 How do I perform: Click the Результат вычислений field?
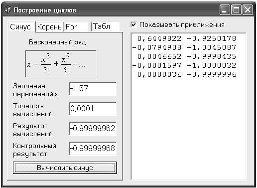[x=93, y=129]
